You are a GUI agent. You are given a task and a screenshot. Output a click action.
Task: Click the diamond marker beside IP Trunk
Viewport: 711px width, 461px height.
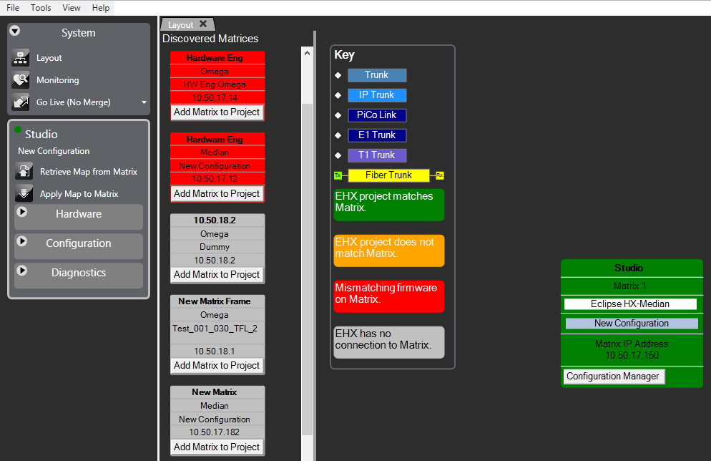tap(338, 95)
